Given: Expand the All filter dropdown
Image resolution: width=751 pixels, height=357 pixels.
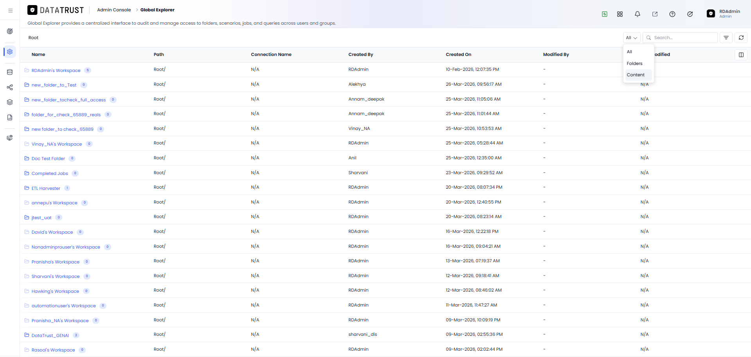Looking at the screenshot, I should [x=632, y=38].
